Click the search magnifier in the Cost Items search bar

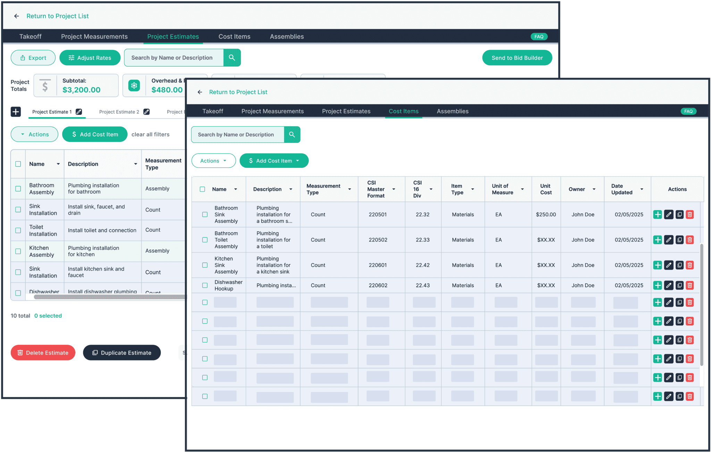[x=292, y=135]
